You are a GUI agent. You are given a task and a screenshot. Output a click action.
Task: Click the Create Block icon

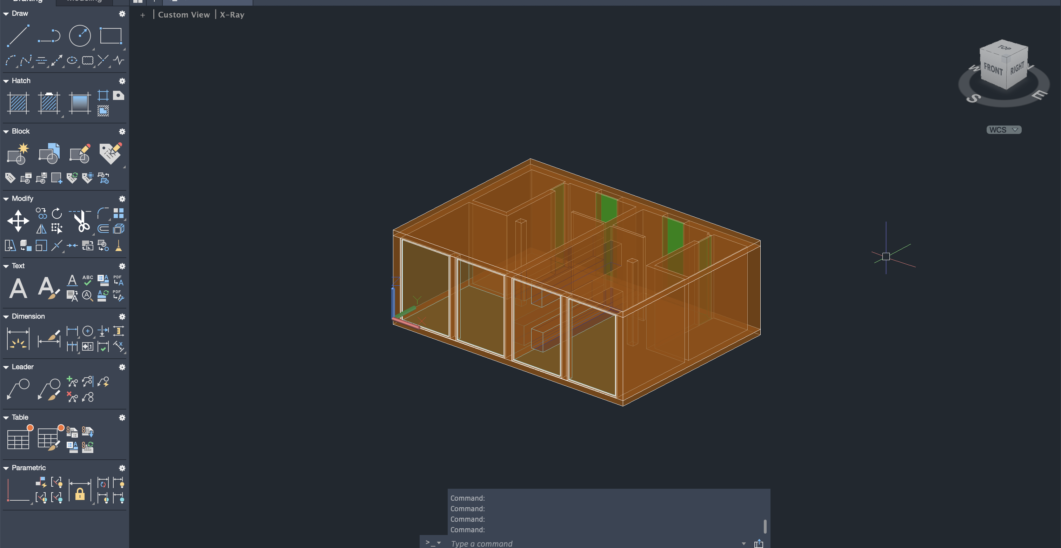point(18,154)
